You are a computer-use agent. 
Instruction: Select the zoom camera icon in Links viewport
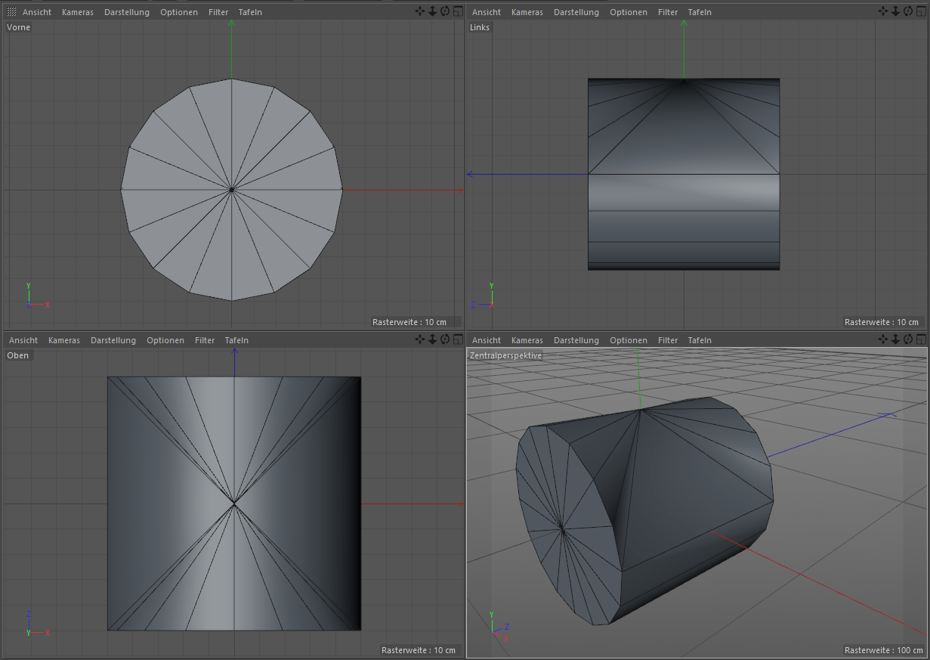[x=896, y=11]
